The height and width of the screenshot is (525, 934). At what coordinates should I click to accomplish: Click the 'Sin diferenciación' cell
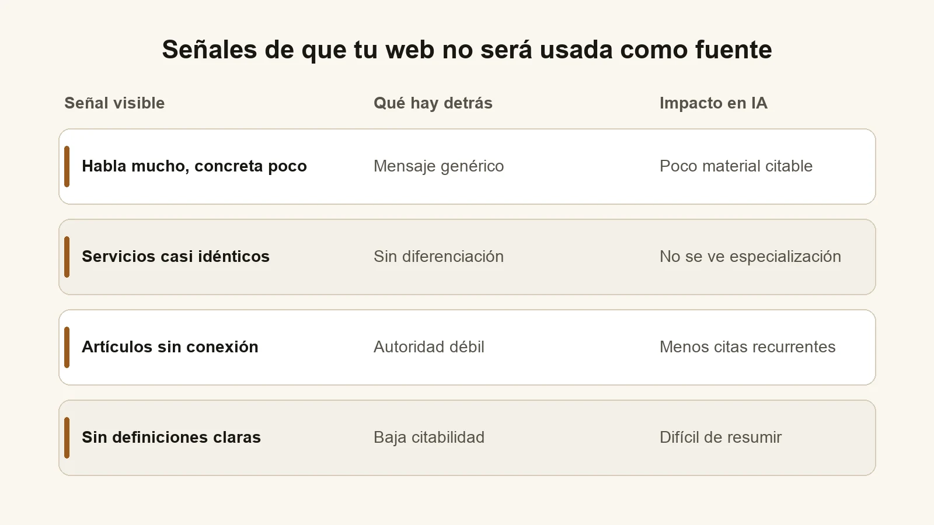click(438, 257)
